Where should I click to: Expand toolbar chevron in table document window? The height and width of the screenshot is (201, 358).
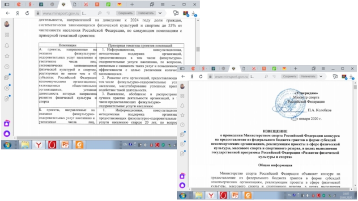(160, 13)
